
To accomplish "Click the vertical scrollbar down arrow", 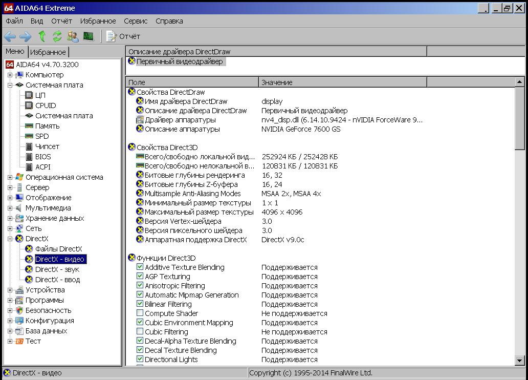I will click(x=519, y=360).
